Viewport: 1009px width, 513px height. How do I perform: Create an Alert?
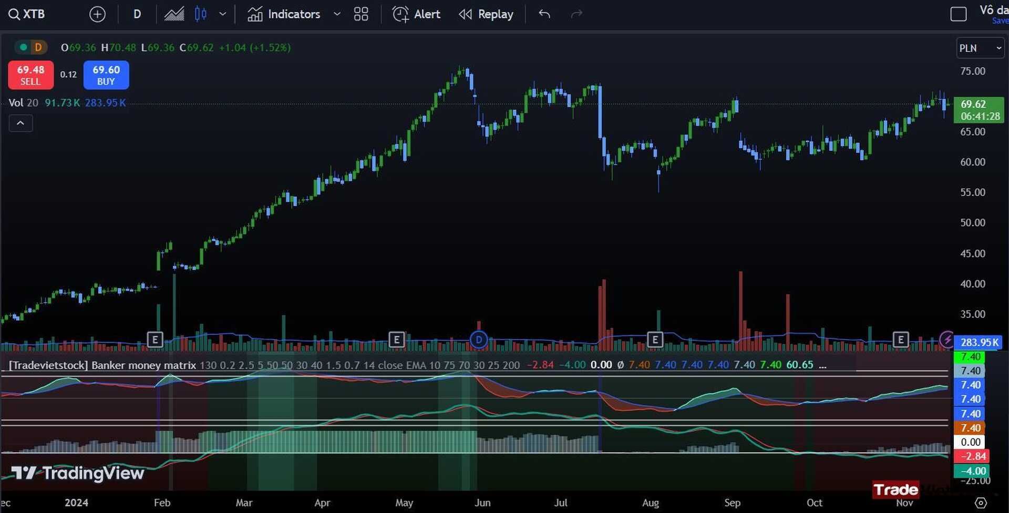click(416, 14)
